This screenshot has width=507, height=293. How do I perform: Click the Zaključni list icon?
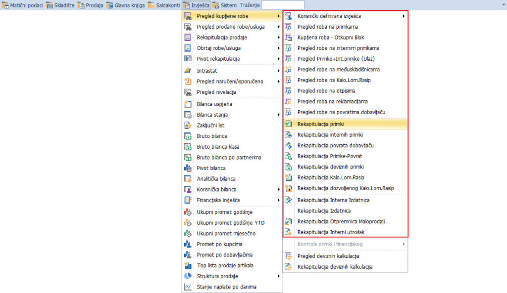(188, 126)
